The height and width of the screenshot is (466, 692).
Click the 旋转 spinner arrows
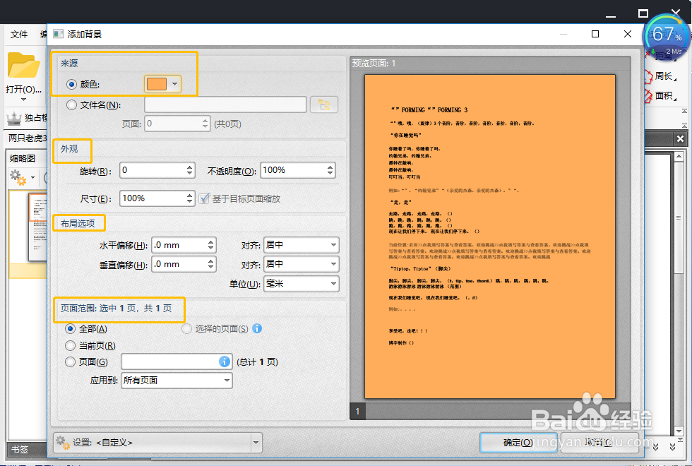190,170
